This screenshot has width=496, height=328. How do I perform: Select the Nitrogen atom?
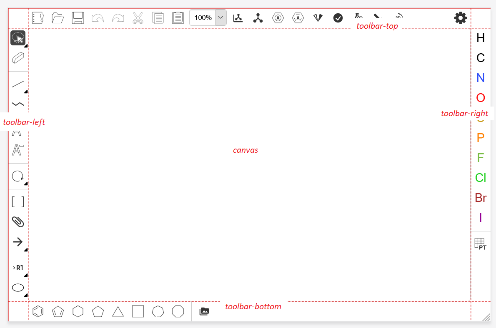click(480, 78)
